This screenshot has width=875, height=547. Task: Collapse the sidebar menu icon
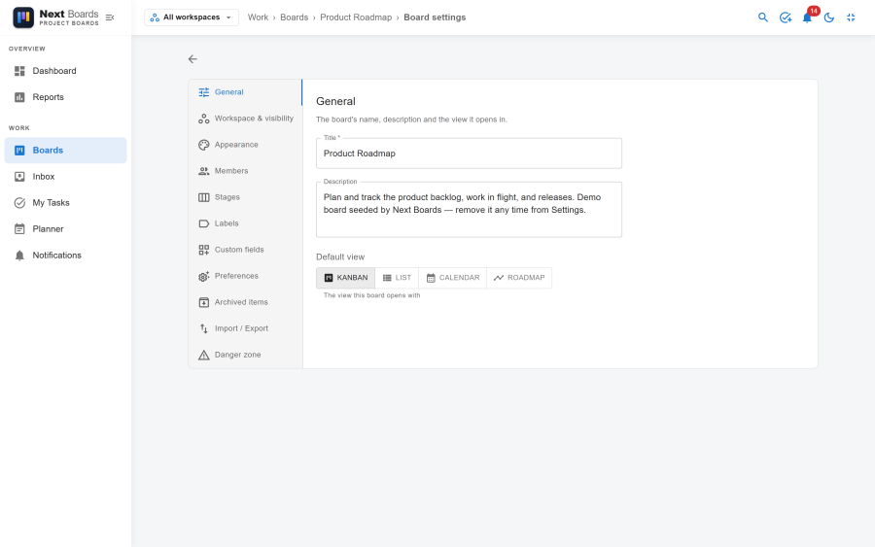point(110,17)
